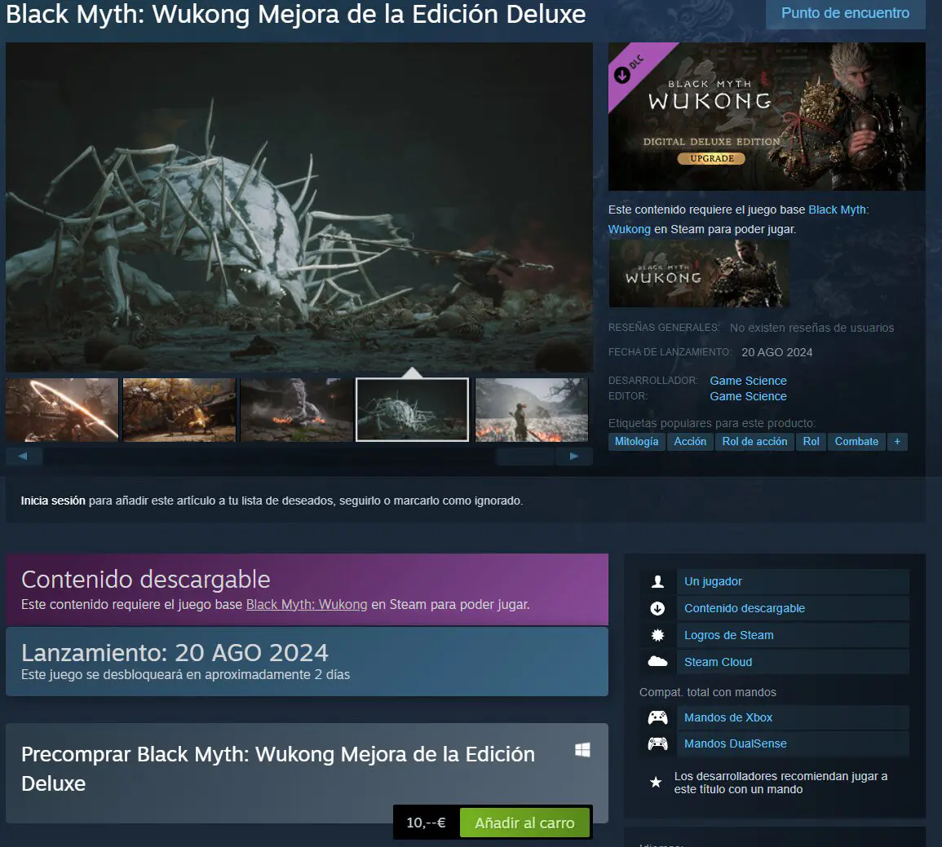The width and height of the screenshot is (942, 847).
Task: Open the Game Science editor link
Action: pyautogui.click(x=748, y=396)
